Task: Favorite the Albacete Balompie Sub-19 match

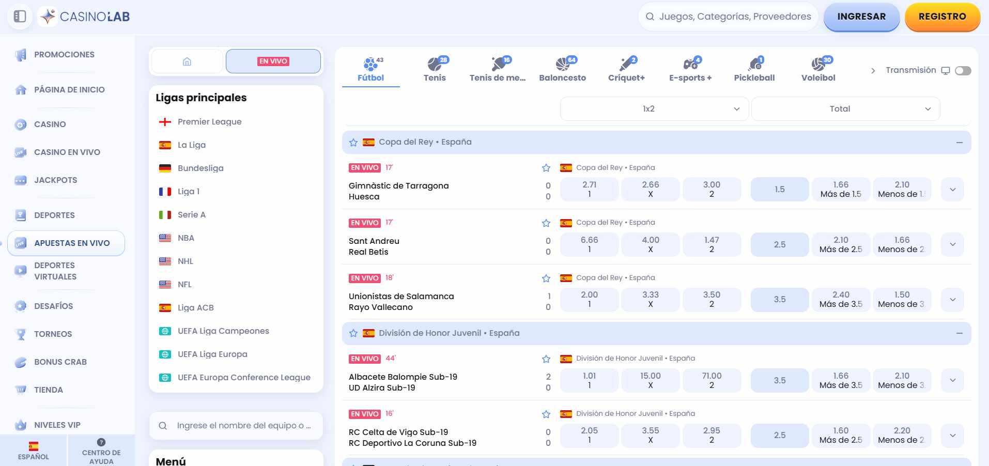Action: (x=546, y=359)
